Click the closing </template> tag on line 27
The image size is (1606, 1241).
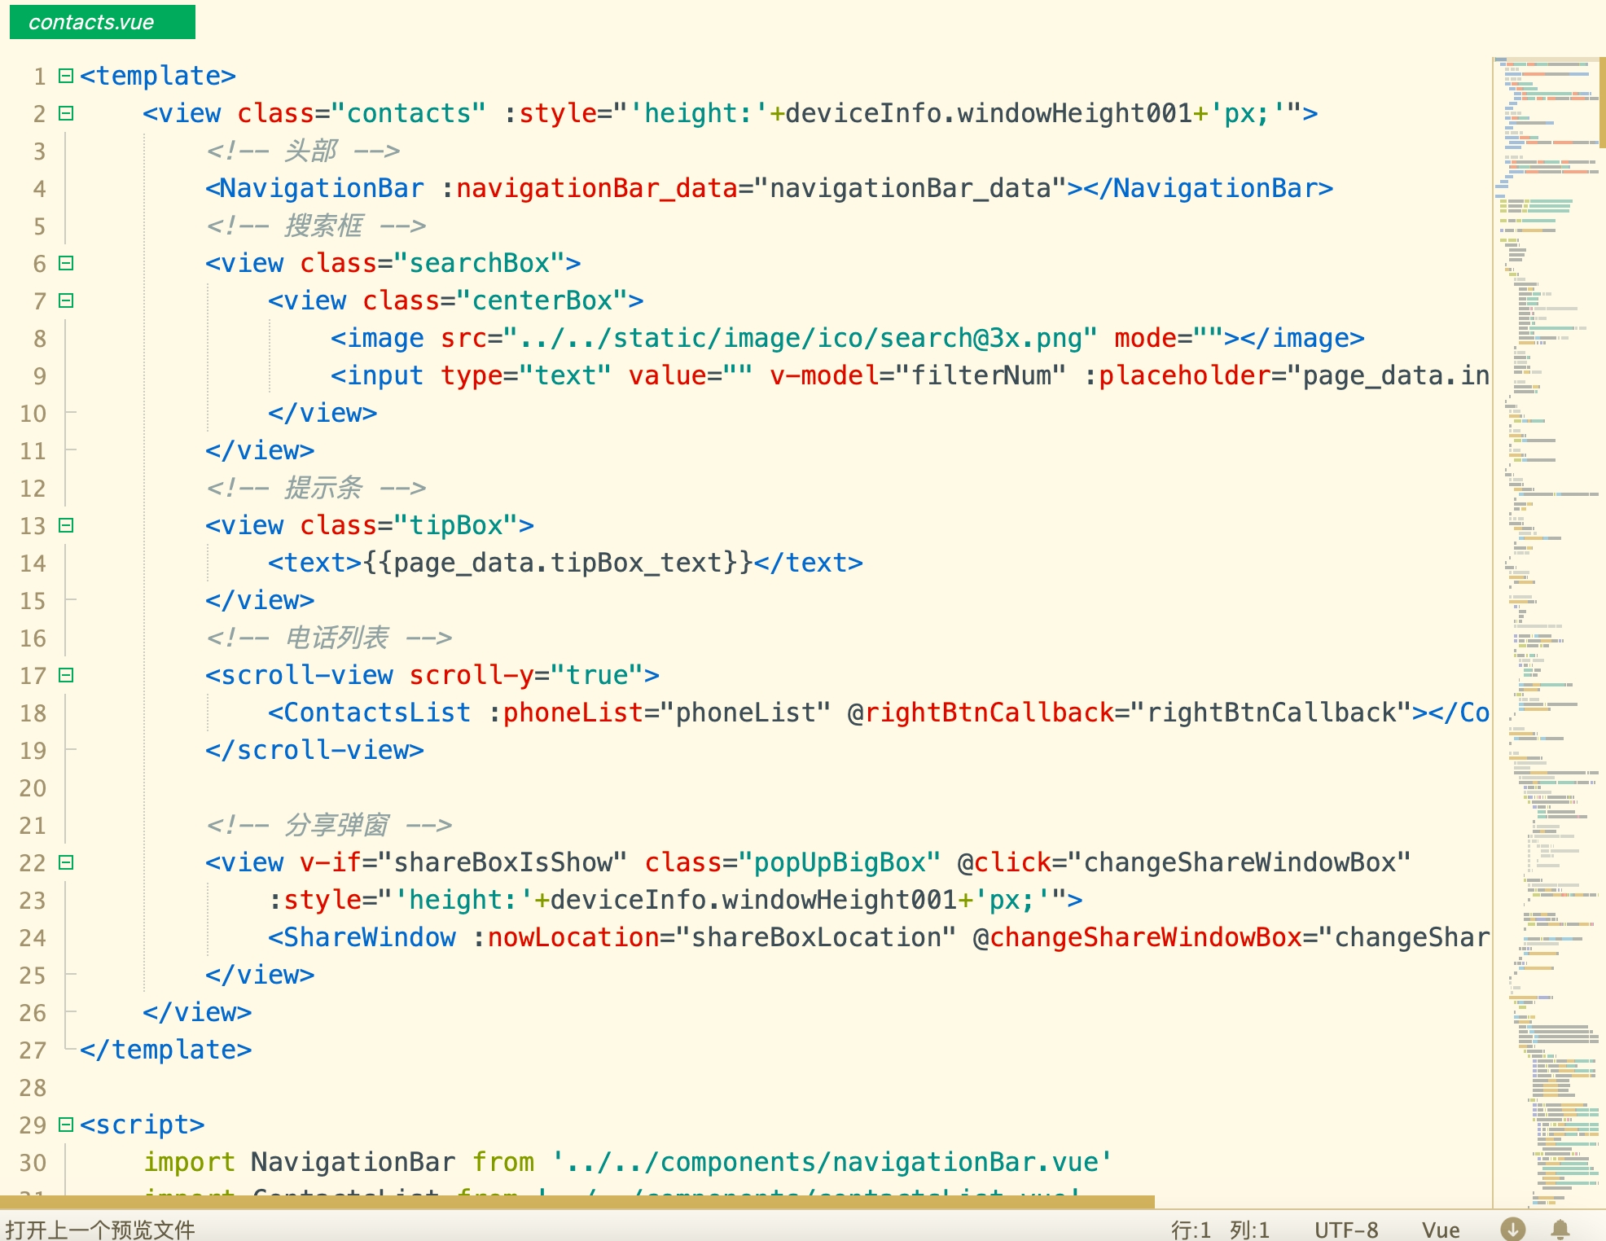pyautogui.click(x=166, y=1050)
